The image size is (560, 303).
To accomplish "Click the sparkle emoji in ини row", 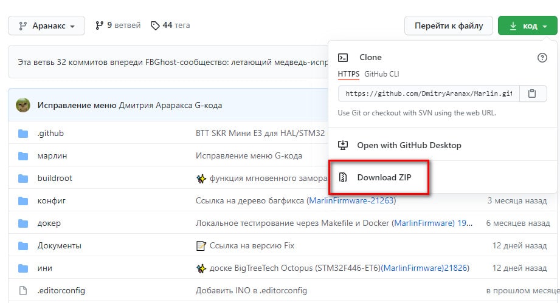I will pos(201,268).
